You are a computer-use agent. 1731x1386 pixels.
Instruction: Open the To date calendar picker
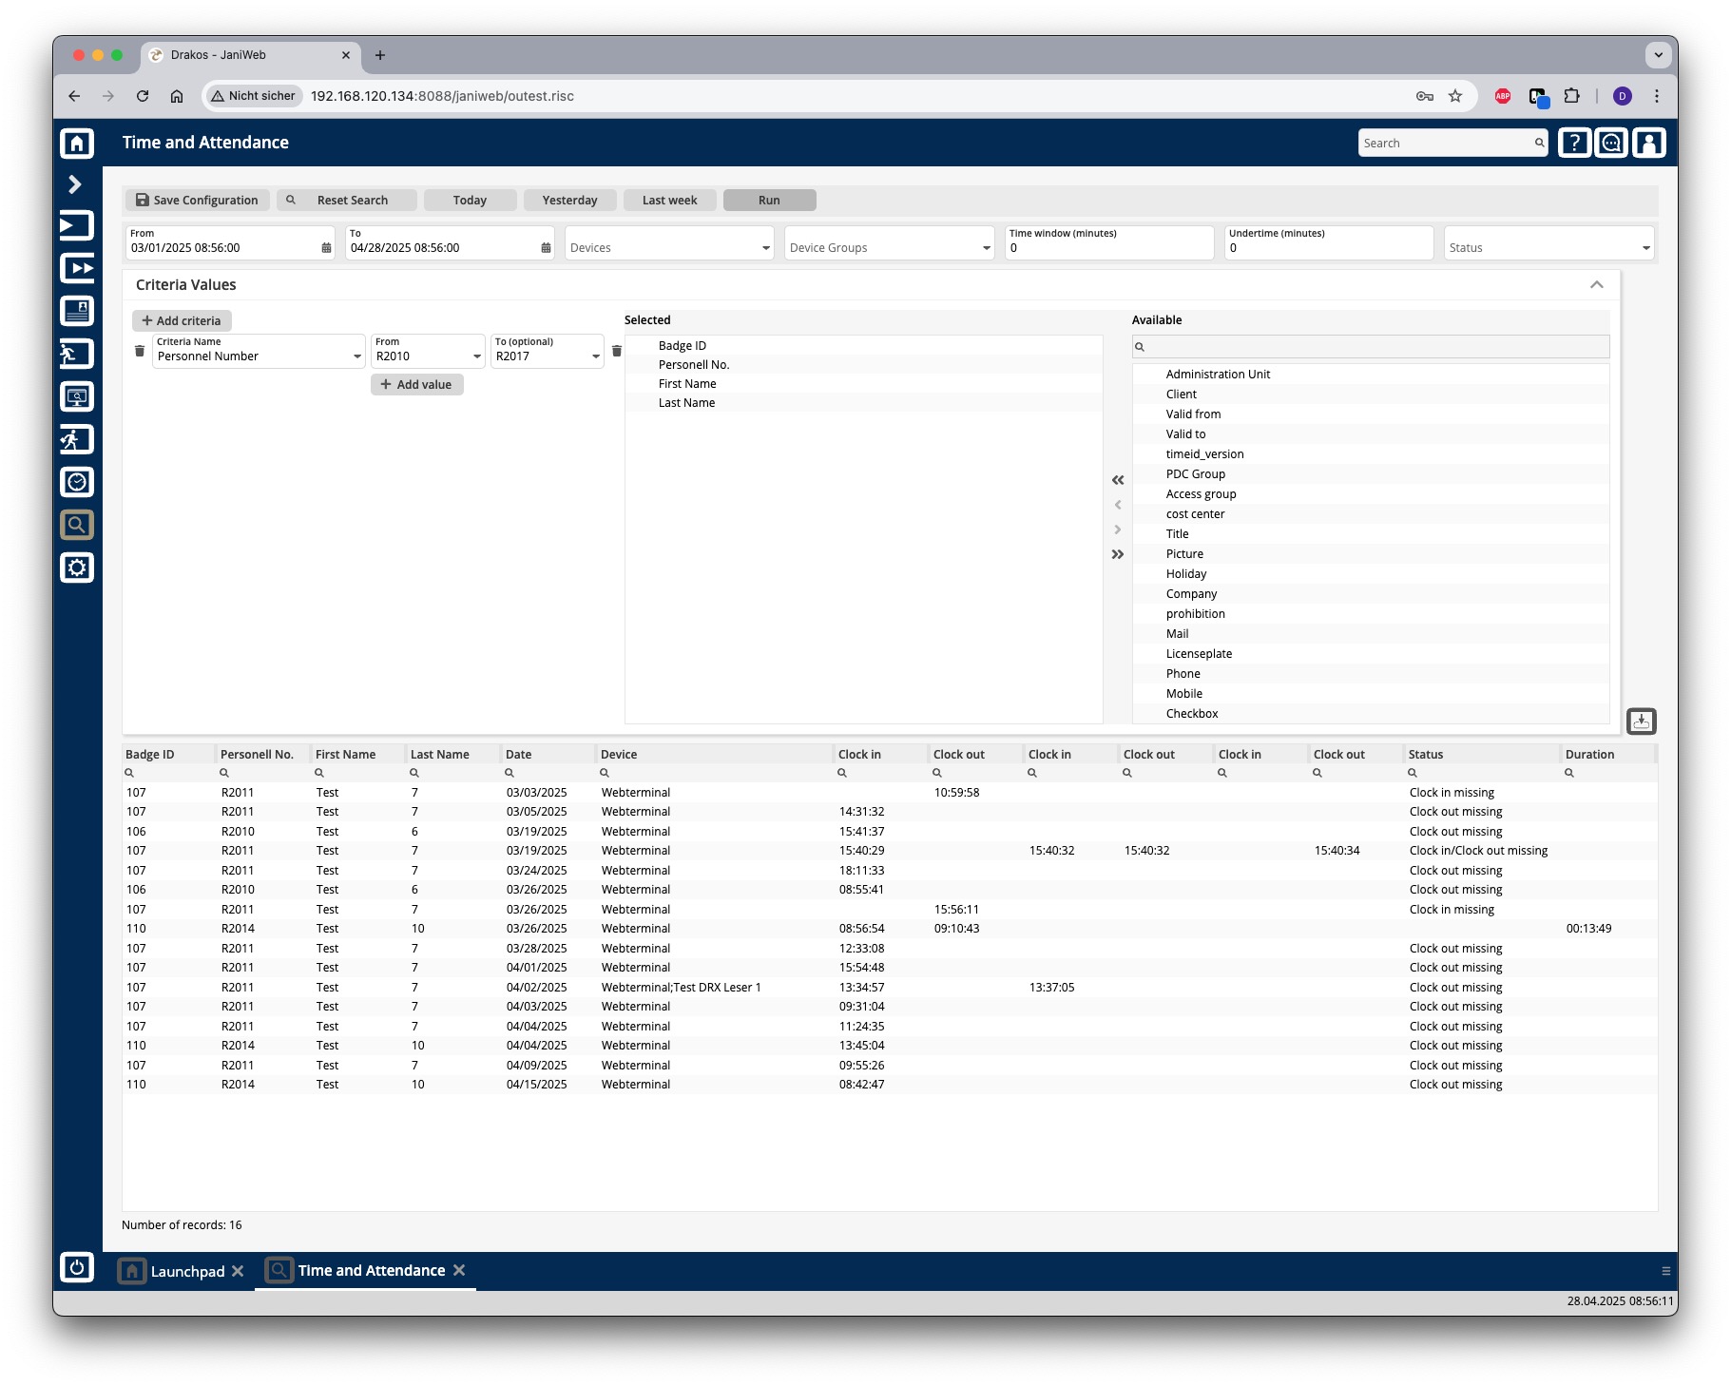546,248
